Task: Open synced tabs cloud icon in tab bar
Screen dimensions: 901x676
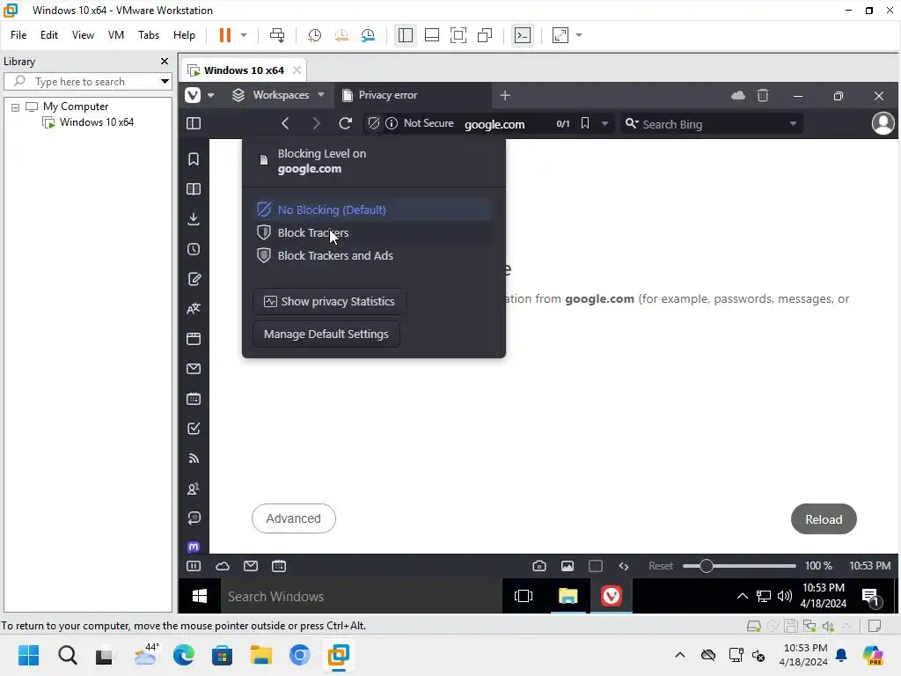Action: [738, 95]
